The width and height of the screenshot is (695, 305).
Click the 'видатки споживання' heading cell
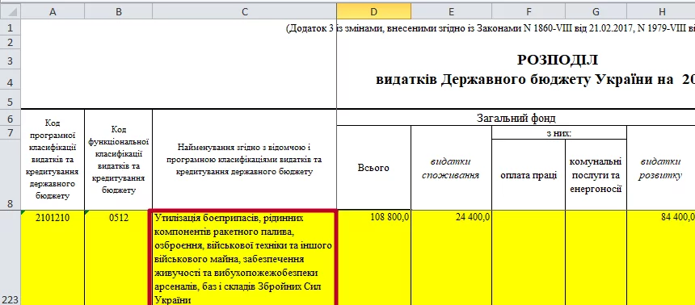pyautogui.click(x=451, y=168)
